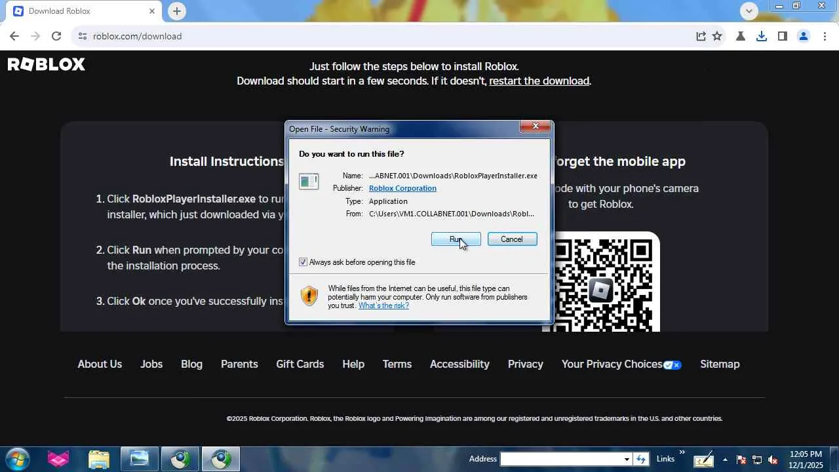Open a new browser tab

(x=176, y=11)
